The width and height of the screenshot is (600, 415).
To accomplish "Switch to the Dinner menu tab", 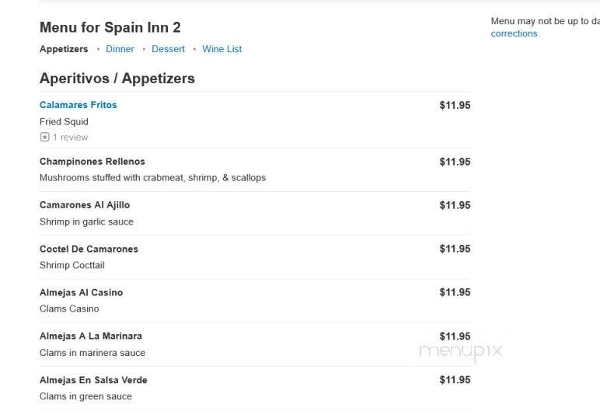I will click(x=120, y=49).
